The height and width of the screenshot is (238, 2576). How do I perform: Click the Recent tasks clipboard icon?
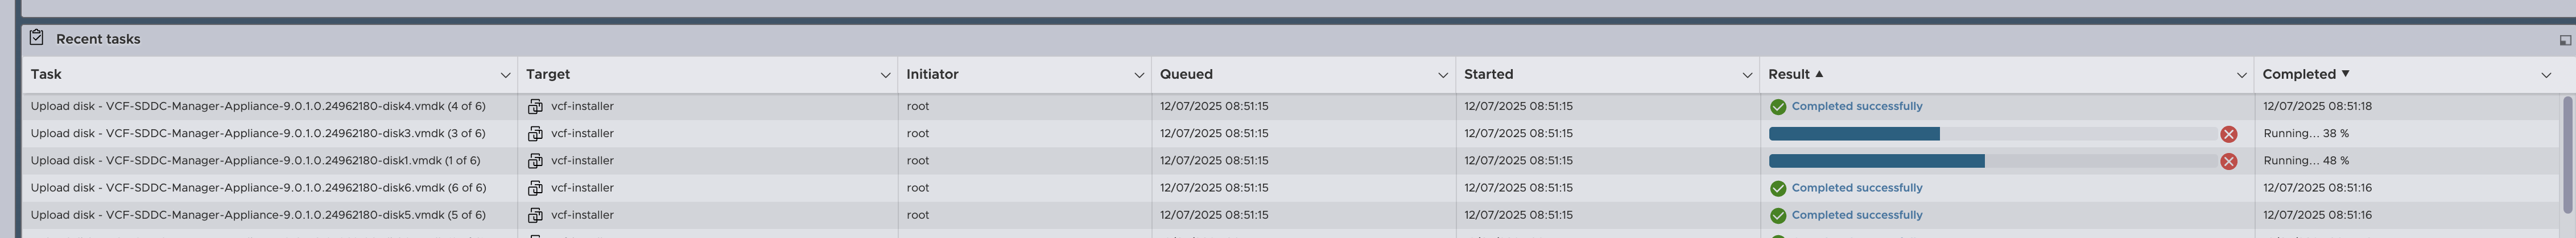[37, 38]
